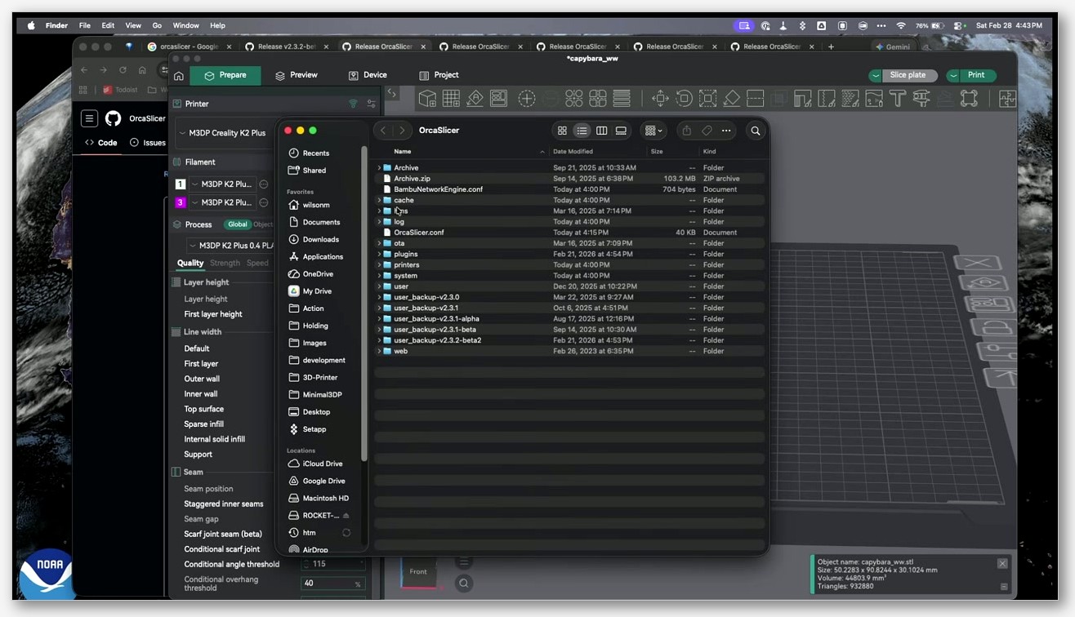1075x617 pixels.
Task: Click GitHub hamburger menu icon in browser
Action: click(x=90, y=118)
